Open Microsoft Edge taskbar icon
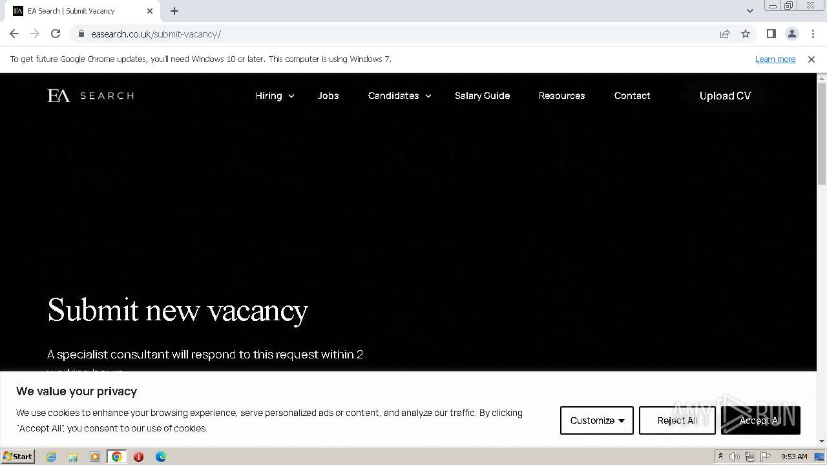827x465 pixels. coord(160,457)
